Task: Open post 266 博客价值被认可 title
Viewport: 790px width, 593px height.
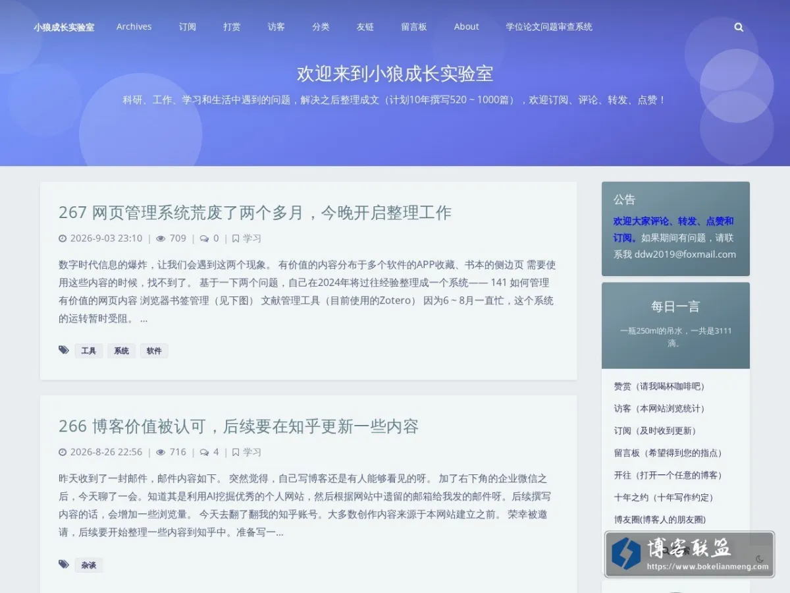Action: (x=238, y=426)
